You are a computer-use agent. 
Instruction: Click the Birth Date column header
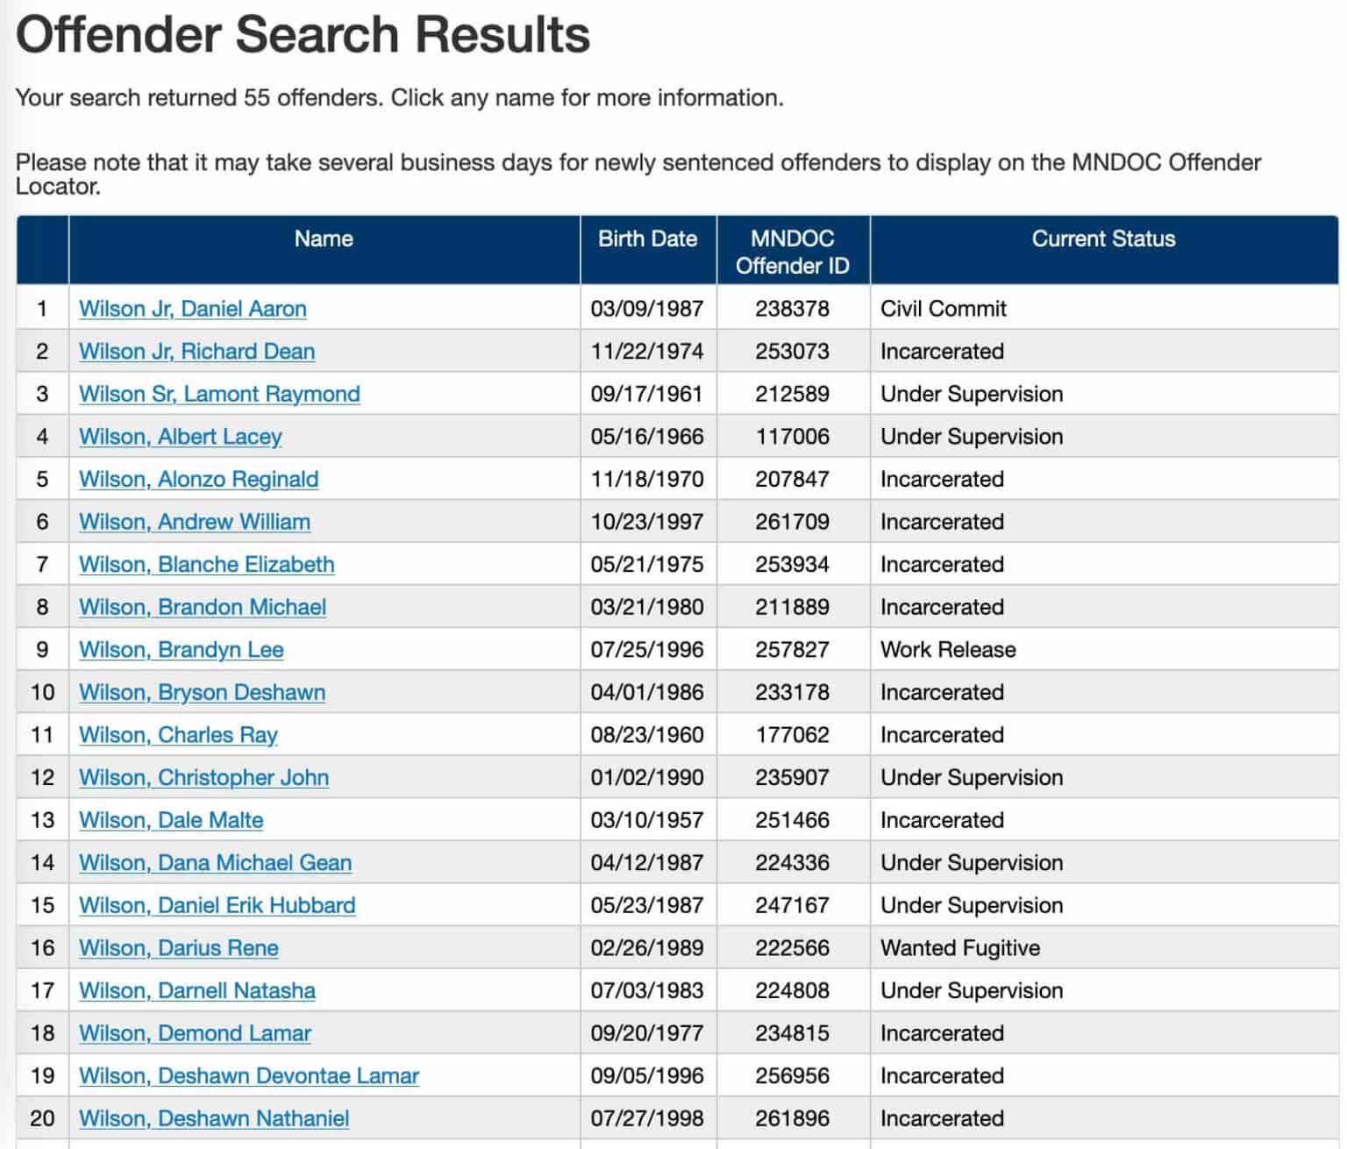[x=647, y=238]
